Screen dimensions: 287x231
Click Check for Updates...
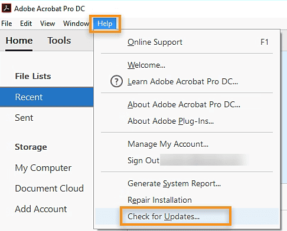pos(187,216)
